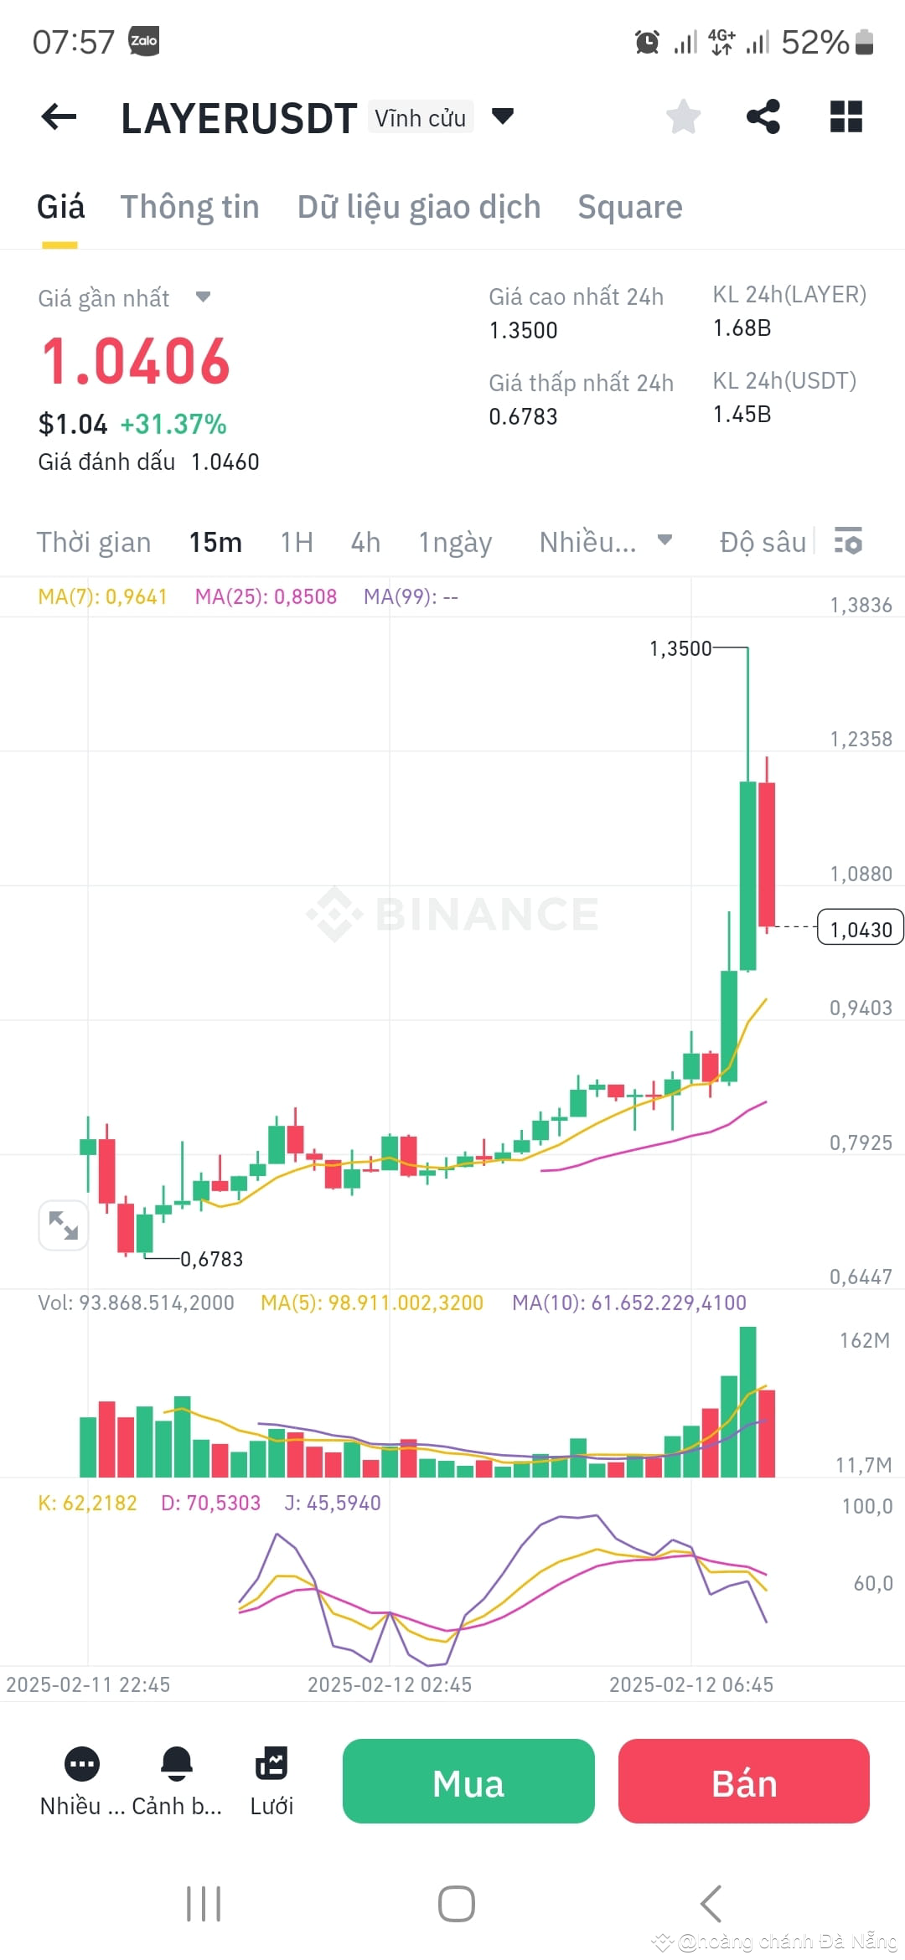Open the Square tab
The width and height of the screenshot is (905, 1960).
[630, 207]
